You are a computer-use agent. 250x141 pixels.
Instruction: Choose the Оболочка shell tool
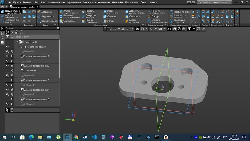pyautogui.click(x=132, y=16)
